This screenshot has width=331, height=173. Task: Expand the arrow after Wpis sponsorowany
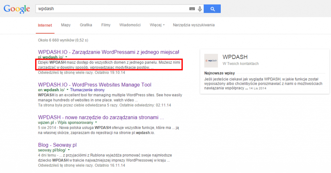(96, 123)
